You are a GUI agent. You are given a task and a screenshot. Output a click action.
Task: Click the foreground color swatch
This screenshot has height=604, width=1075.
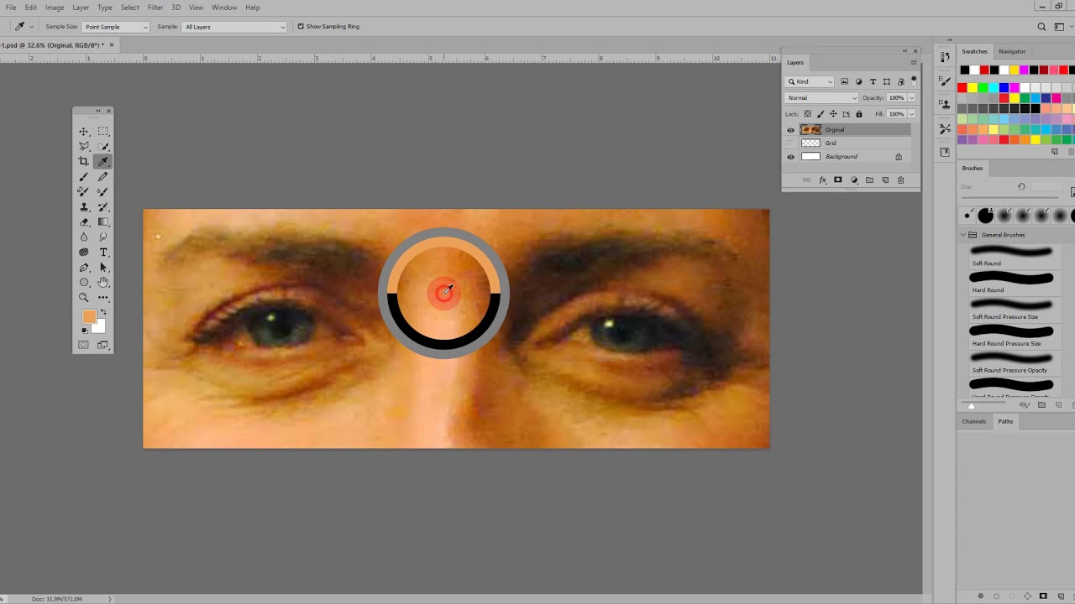(88, 316)
